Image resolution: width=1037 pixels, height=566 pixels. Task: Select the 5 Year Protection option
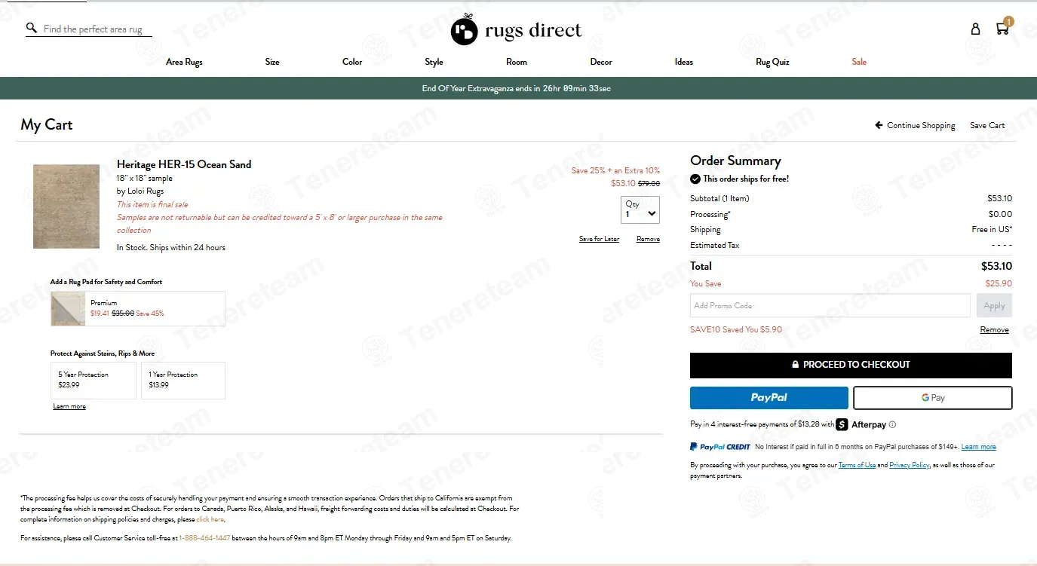click(94, 380)
